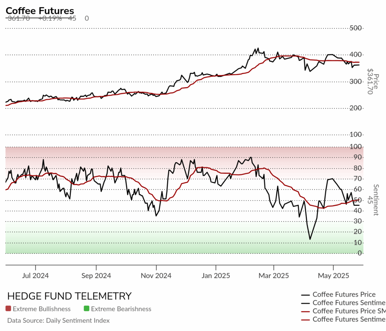
Task: Click the Sentiment 45 axis label
Action: click(x=373, y=200)
